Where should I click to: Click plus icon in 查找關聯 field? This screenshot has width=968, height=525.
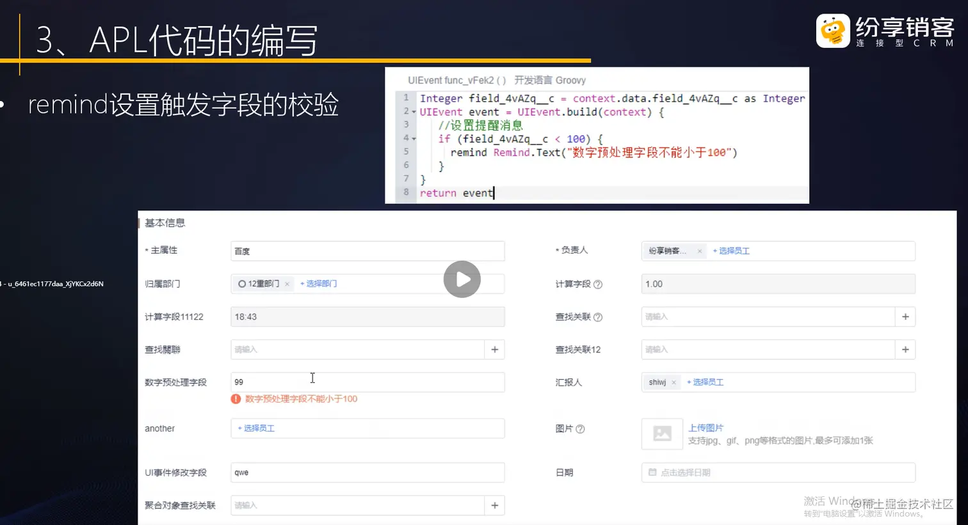click(494, 349)
